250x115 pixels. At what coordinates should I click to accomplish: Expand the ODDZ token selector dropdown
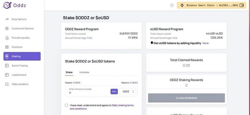click(128, 91)
